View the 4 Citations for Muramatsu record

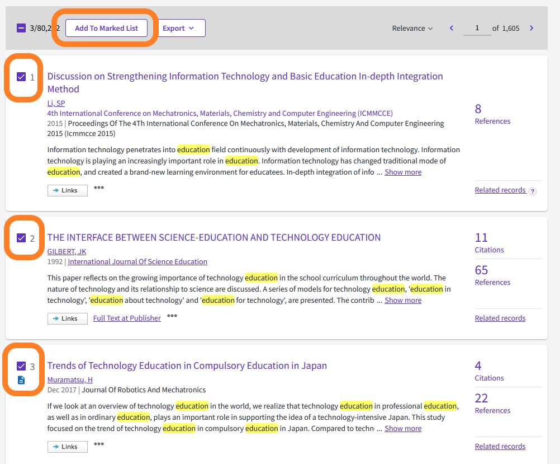489,371
